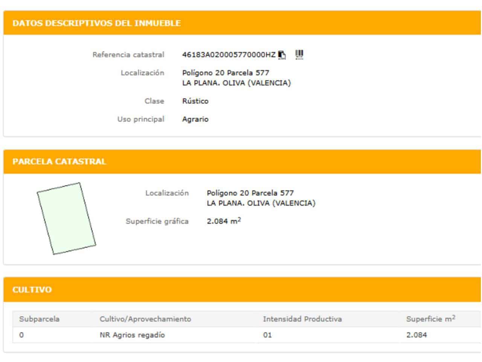Select the cadastral reference 46183A020005770000HZ
482x362 pixels.
[229, 55]
